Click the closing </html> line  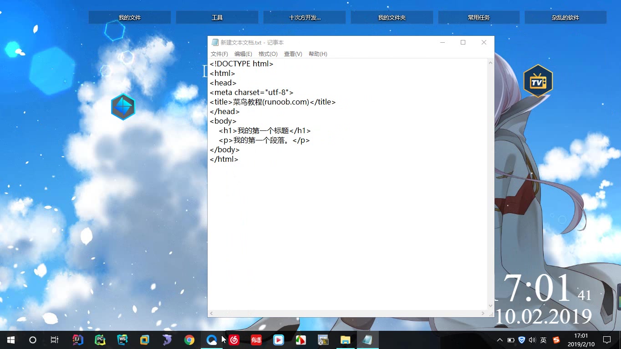tap(224, 159)
